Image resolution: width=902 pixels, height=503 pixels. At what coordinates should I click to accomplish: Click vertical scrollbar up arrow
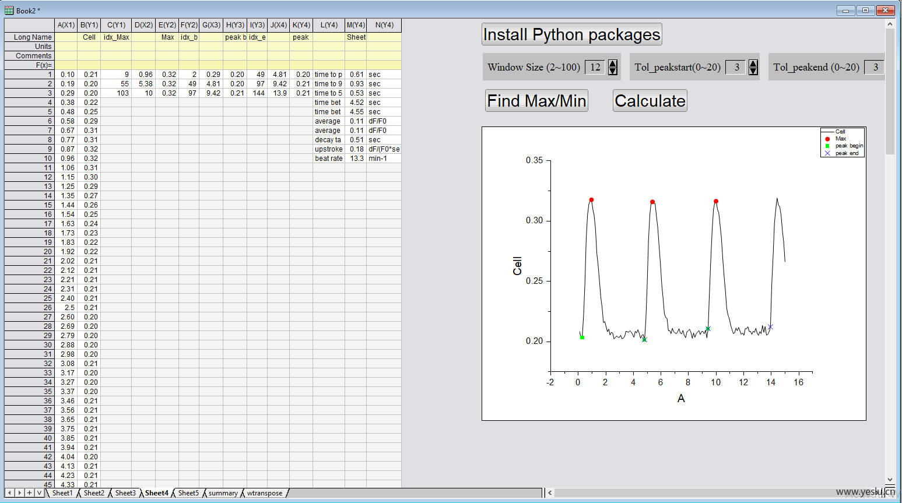(x=890, y=24)
